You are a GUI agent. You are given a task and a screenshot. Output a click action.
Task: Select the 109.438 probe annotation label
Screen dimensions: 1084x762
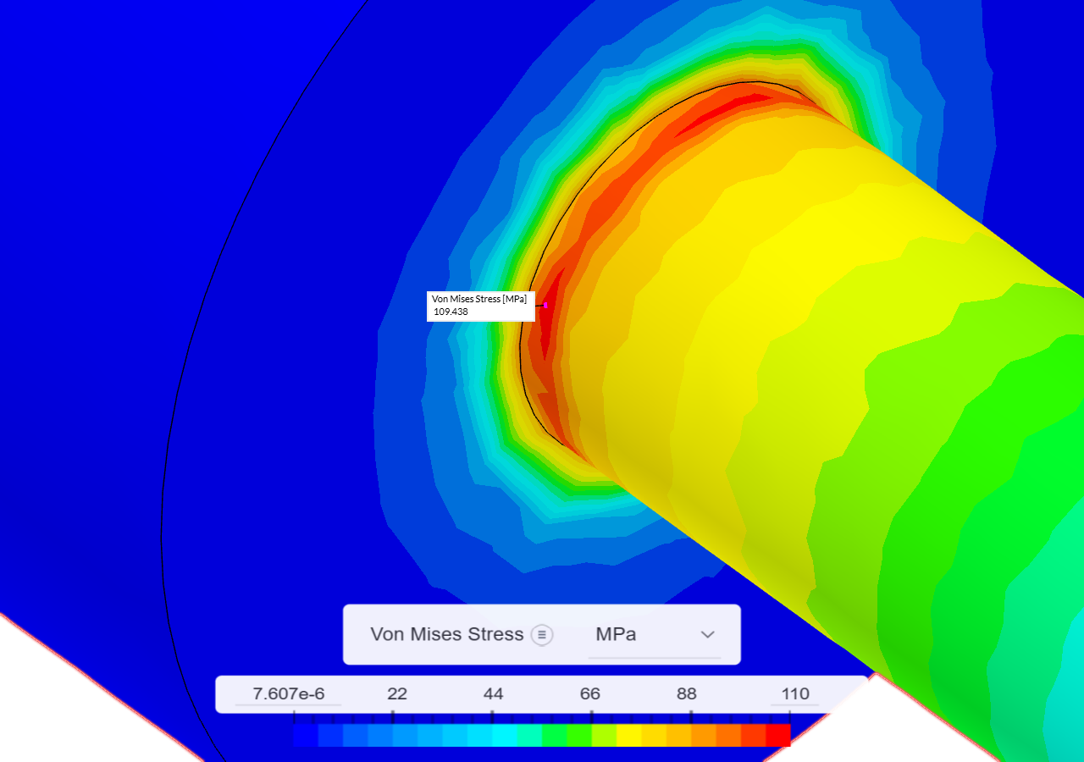click(x=481, y=306)
